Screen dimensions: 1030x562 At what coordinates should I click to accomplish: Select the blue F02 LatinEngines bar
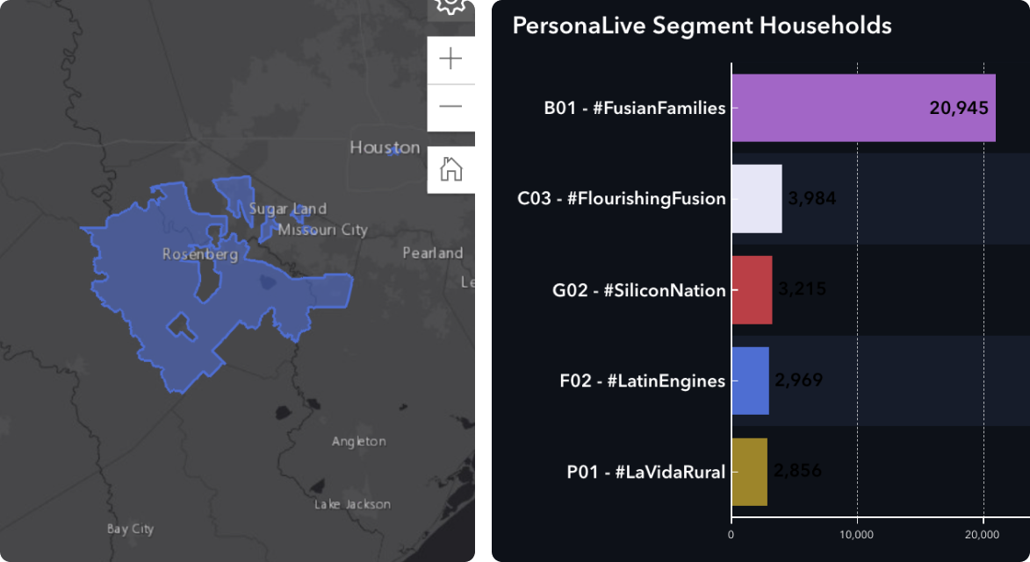[x=750, y=381]
